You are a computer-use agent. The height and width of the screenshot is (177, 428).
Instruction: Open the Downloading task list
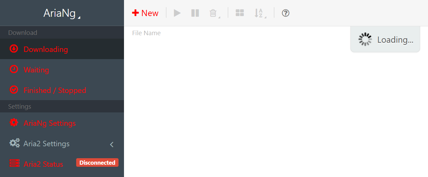coord(62,49)
